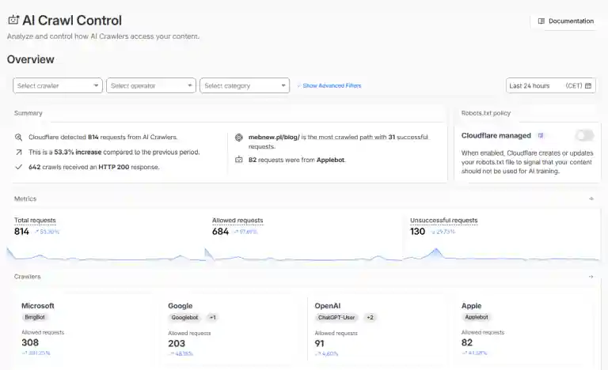Expand the +1 tag under Google
The height and width of the screenshot is (370, 608).
tap(212, 317)
